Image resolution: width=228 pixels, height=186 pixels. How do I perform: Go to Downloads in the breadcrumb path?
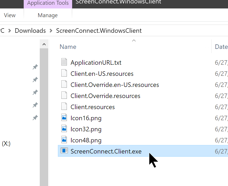pyautogui.click(x=30, y=31)
